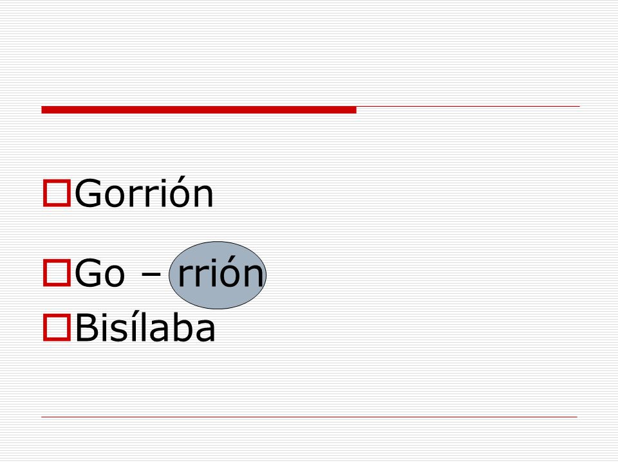Click the capital B in Bisílaba
Screen dimensions: 618x463
[x=86, y=327]
